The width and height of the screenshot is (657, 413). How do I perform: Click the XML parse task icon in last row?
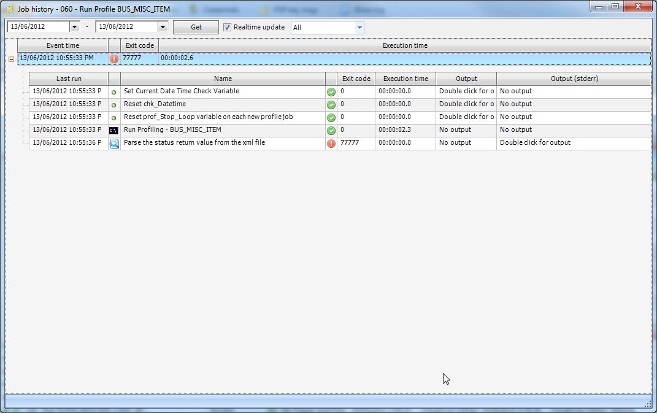click(113, 143)
